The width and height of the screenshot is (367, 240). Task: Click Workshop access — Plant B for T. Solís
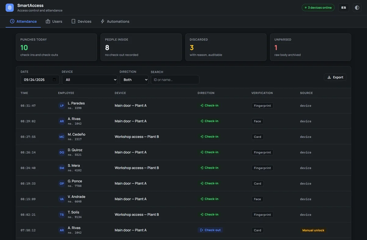coord(137,215)
